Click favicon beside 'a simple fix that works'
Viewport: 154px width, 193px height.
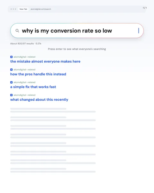12,82
